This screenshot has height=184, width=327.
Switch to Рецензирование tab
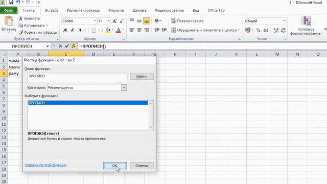pyautogui.click(x=169, y=10)
